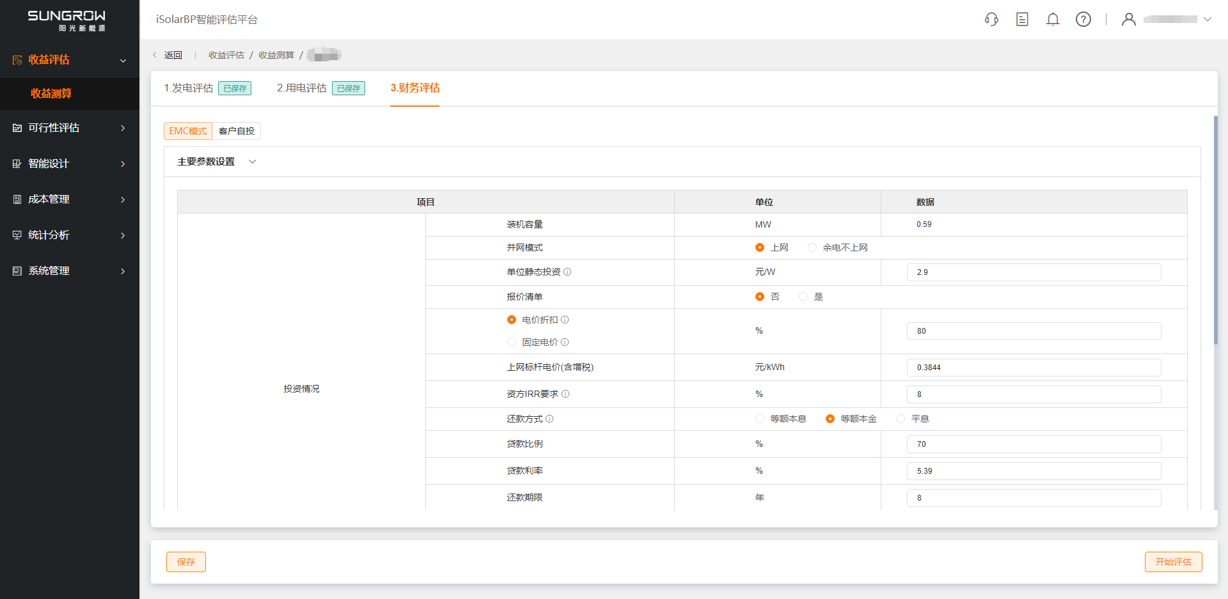Open notifications bell icon
Viewport: 1228px width, 599px height.
pos(1053,19)
